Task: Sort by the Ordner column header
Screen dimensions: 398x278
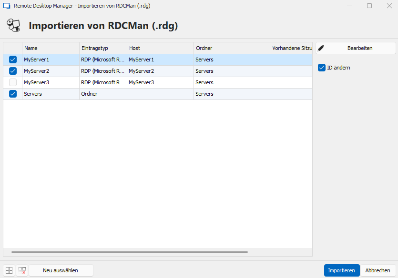Action: click(232, 48)
